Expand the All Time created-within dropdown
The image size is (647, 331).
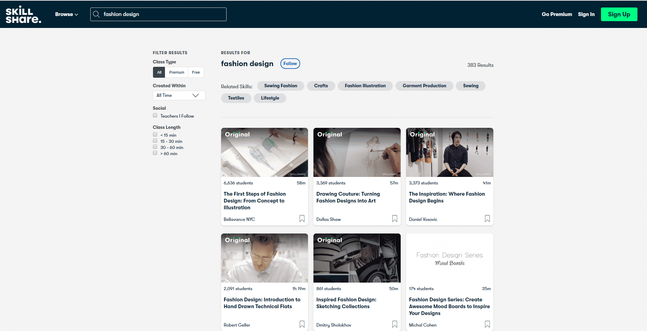click(179, 95)
